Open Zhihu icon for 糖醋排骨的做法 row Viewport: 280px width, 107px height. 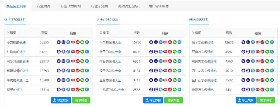coord(87,71)
